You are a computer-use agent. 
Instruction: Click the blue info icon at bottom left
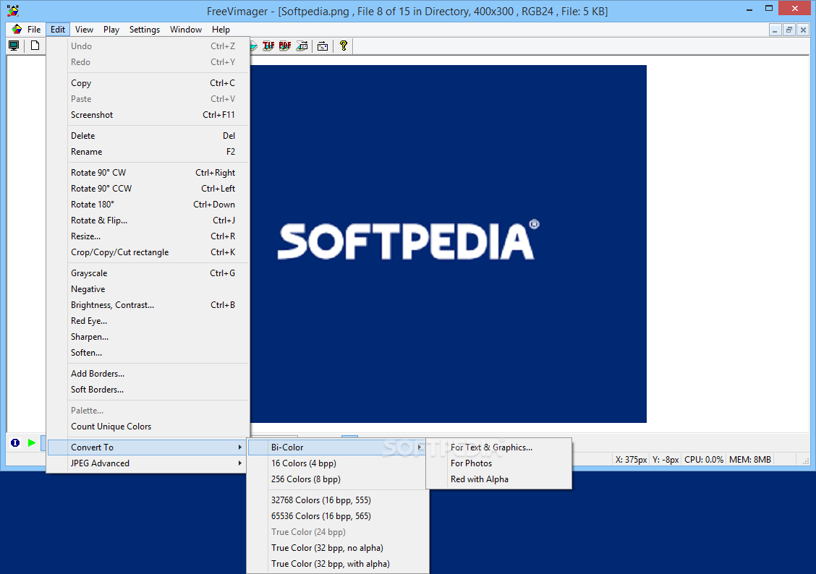[15, 443]
